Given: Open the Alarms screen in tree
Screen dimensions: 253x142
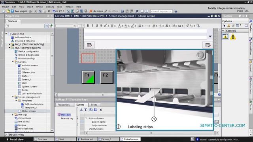Looking at the screenshot, I should pyautogui.click(x=23, y=69).
